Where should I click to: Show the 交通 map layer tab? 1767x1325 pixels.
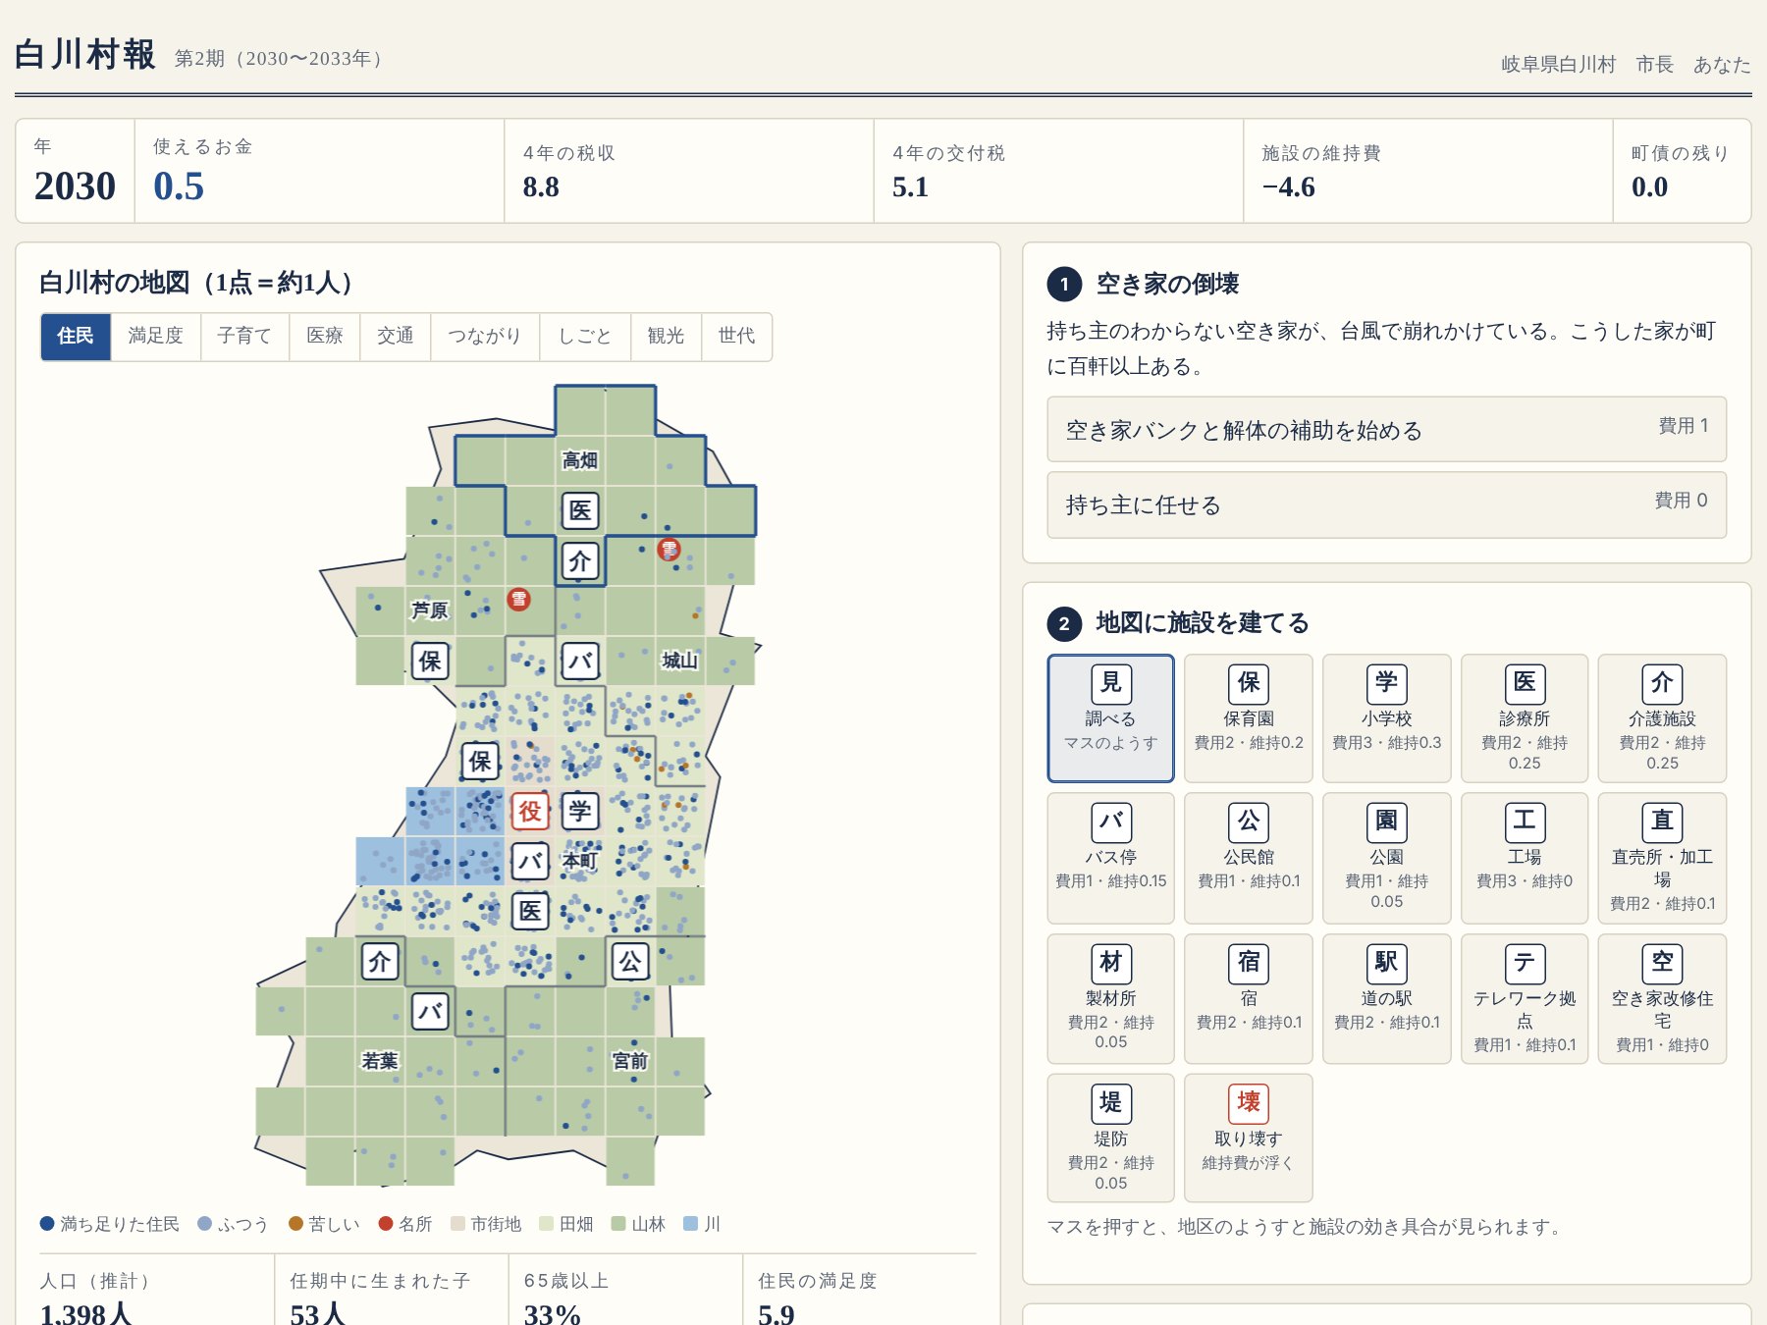tap(396, 337)
